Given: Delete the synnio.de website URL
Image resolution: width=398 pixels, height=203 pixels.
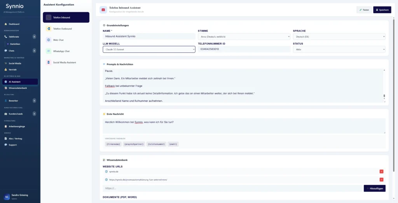Looking at the screenshot, I should [381, 171].
